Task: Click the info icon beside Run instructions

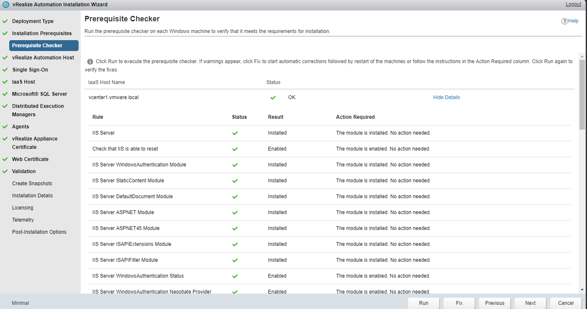Action: coord(90,61)
